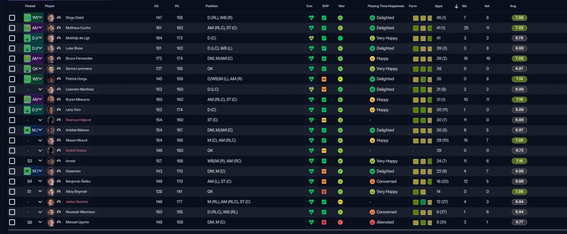Click Matthijs de Ligt's yellow condition heart icon

point(311,38)
